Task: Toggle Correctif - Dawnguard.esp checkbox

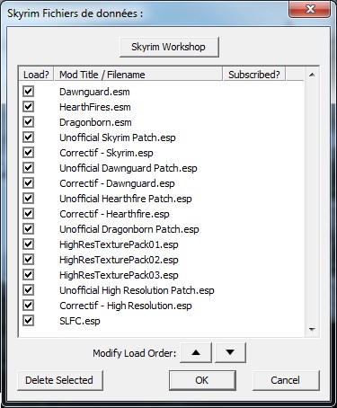Action: 28,183
